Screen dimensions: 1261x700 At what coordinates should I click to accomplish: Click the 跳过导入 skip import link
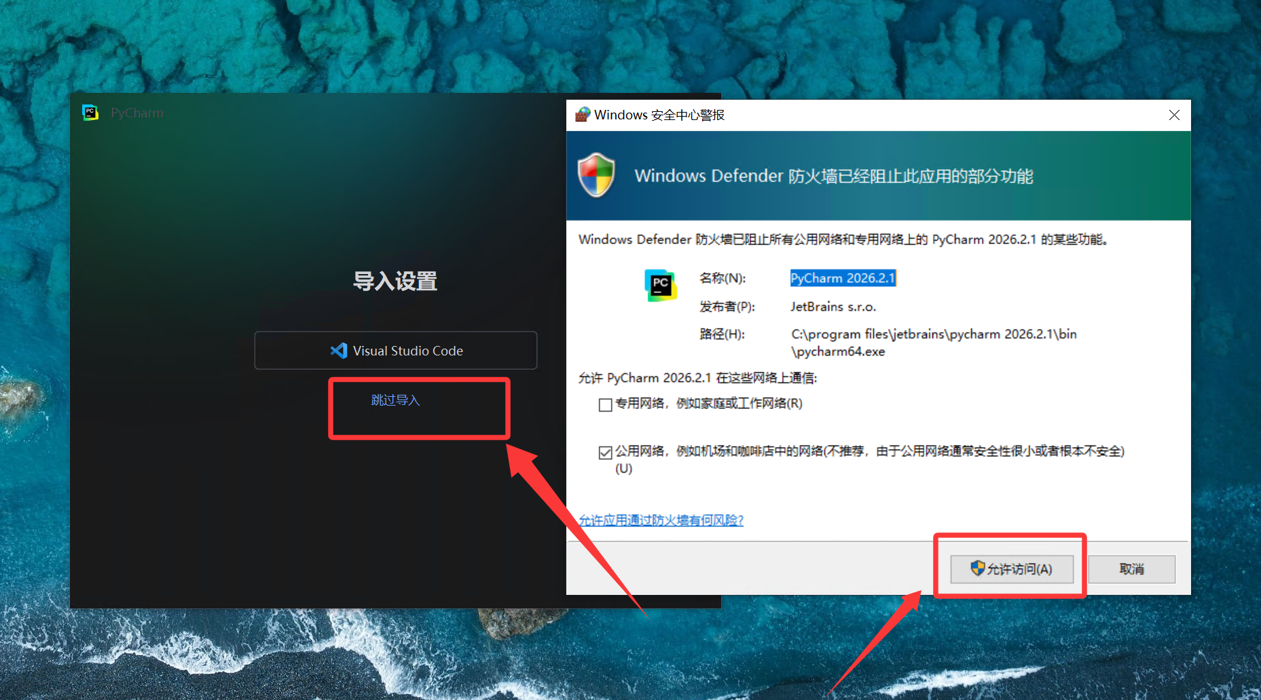coord(396,400)
